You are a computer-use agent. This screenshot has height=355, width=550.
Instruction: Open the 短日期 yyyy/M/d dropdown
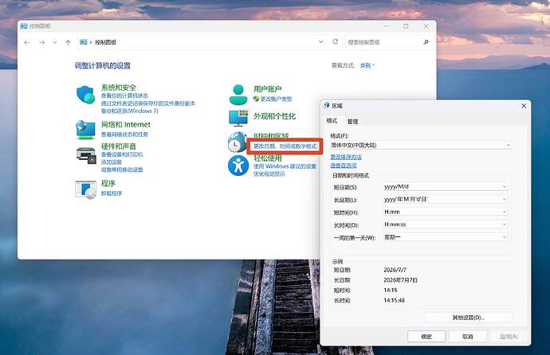click(x=446, y=186)
